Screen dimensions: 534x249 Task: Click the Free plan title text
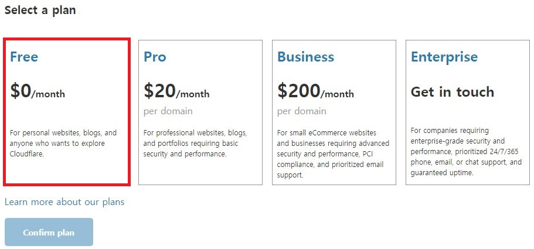coord(24,57)
